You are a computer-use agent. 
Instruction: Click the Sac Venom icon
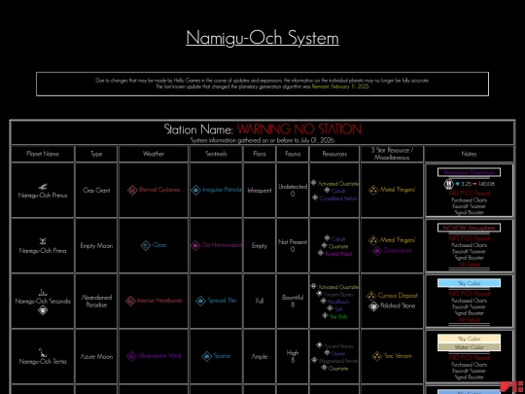[377, 356]
